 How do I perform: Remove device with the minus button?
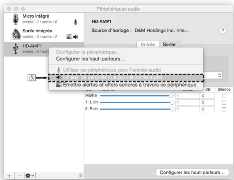pos(20,176)
